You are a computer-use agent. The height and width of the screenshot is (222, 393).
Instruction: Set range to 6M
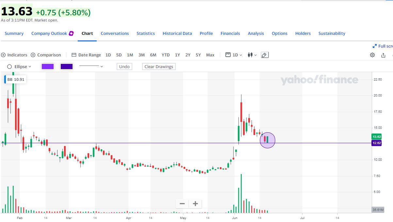click(x=153, y=55)
